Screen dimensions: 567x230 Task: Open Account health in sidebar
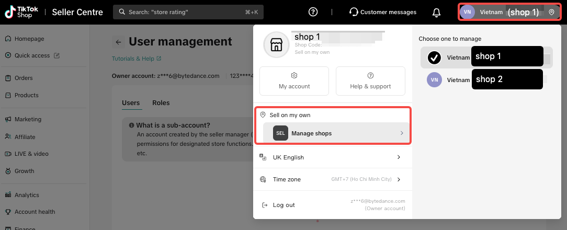(35, 212)
